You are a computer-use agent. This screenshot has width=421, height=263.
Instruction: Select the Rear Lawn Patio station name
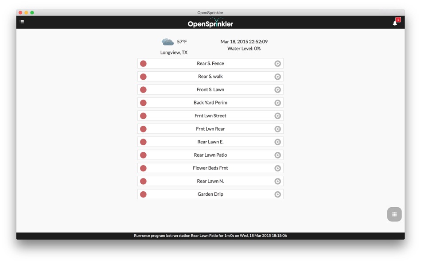(x=210, y=155)
